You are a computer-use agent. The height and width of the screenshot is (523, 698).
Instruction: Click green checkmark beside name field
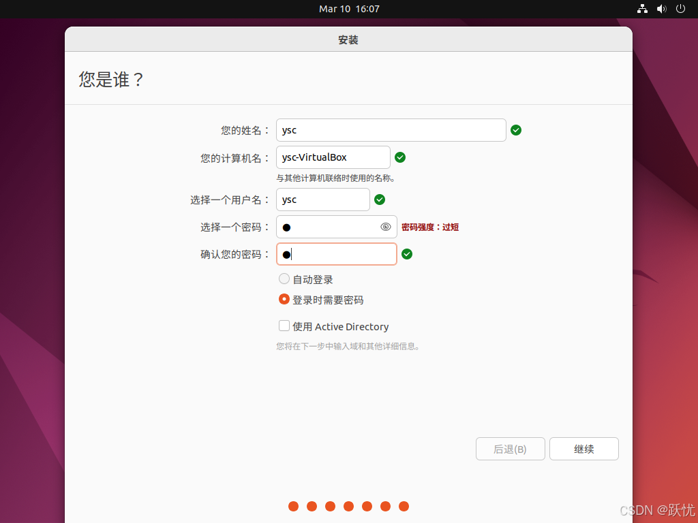(516, 130)
